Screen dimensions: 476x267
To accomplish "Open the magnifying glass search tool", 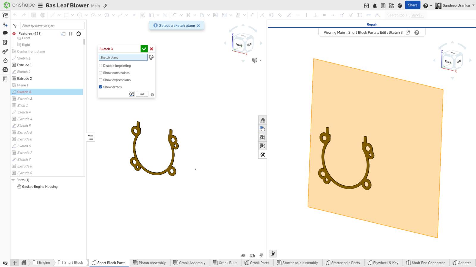I will click(5, 70).
